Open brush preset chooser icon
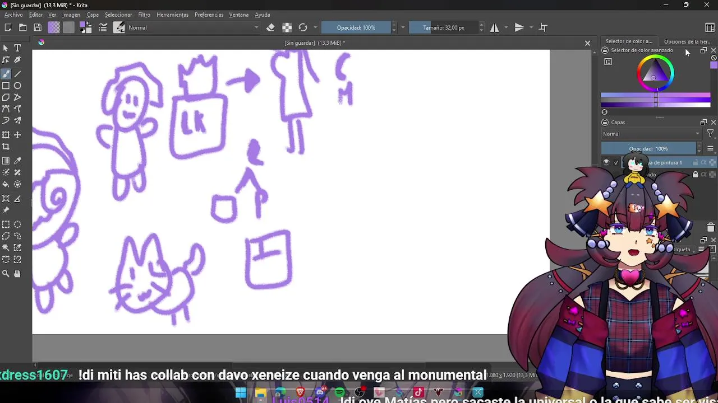 pos(119,27)
